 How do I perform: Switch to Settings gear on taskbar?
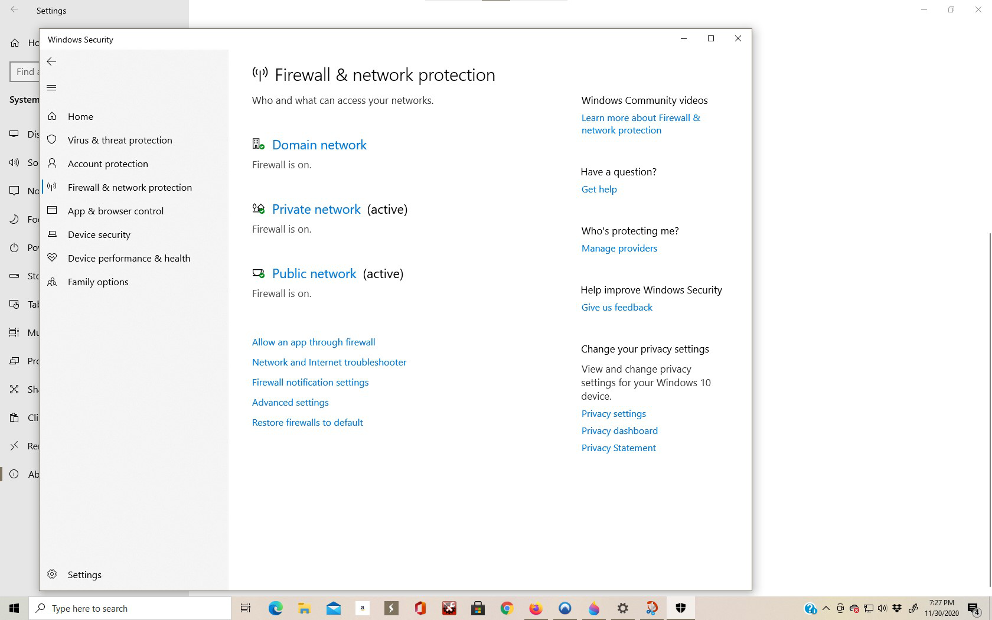(623, 608)
